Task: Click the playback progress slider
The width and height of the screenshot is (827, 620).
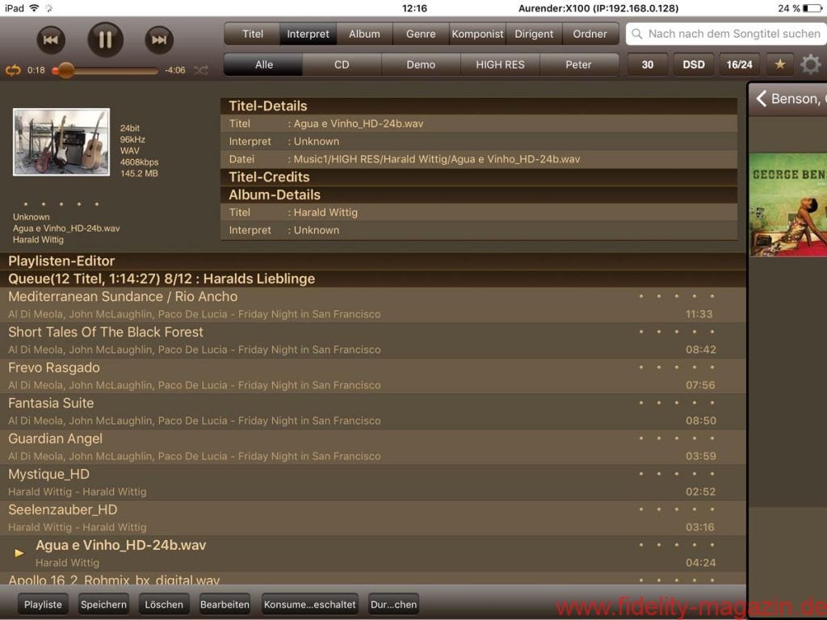Action: pyautogui.click(x=105, y=71)
